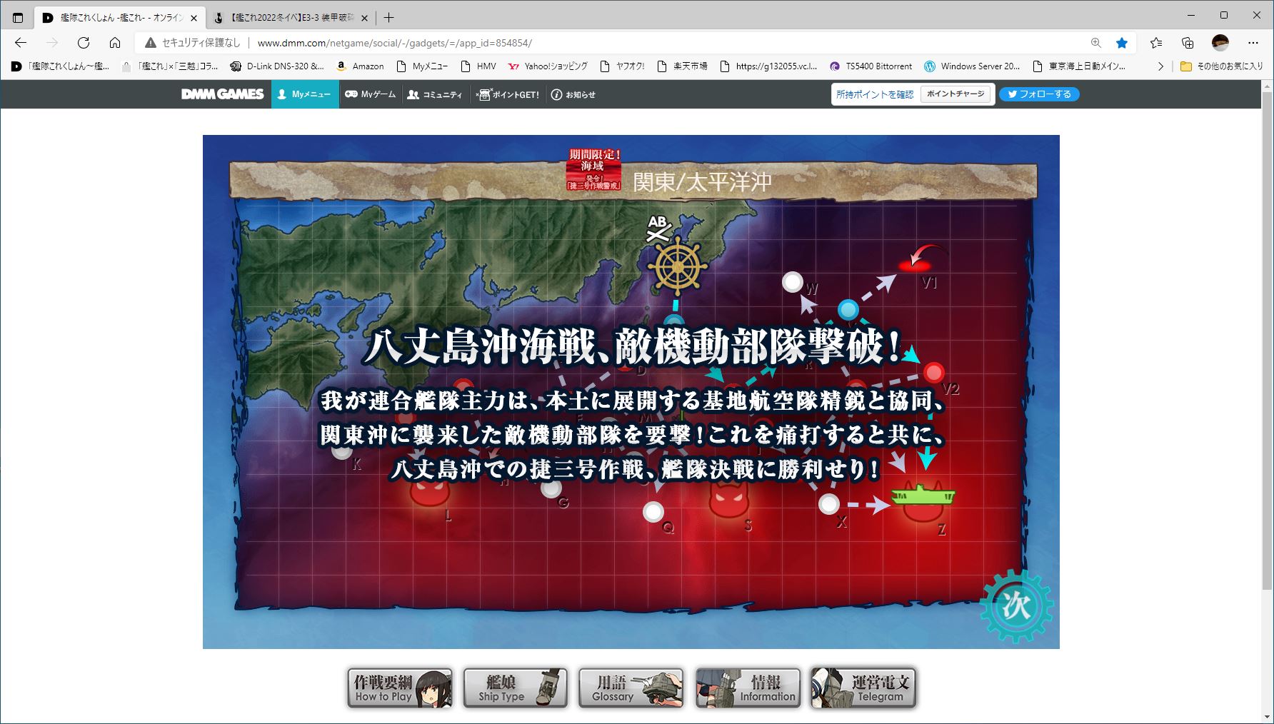Click the 作戦要綱 How to Play button
Viewport: 1274px width, 724px height.
click(x=400, y=688)
